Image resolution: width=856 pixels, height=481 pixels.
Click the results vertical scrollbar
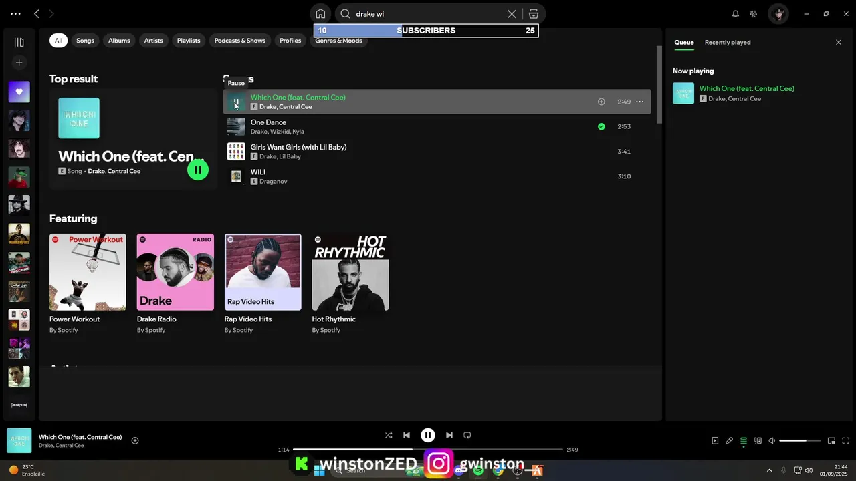659,84
